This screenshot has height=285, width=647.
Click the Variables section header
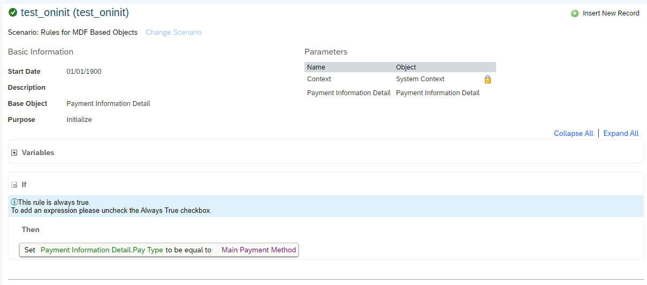(38, 152)
